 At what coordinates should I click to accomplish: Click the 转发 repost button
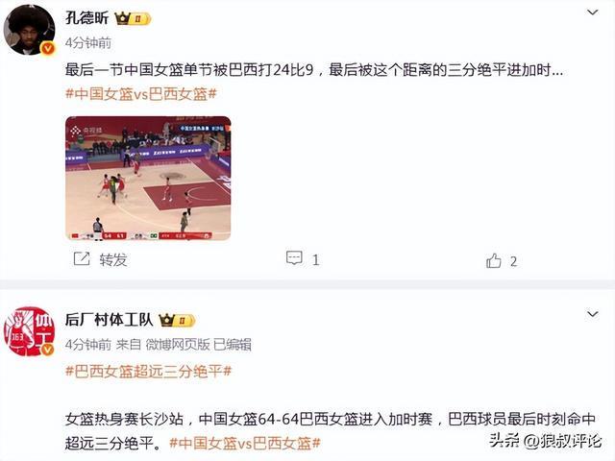click(113, 259)
